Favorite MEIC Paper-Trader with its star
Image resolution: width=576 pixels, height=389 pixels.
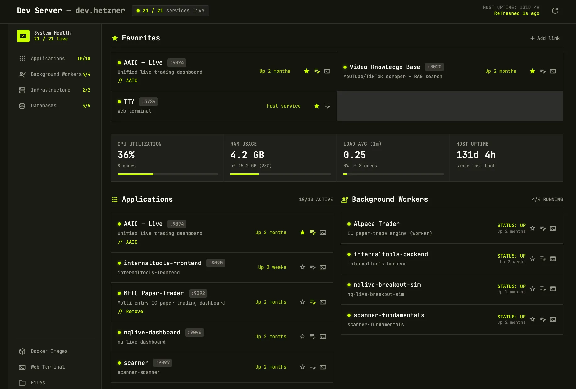pyautogui.click(x=303, y=302)
